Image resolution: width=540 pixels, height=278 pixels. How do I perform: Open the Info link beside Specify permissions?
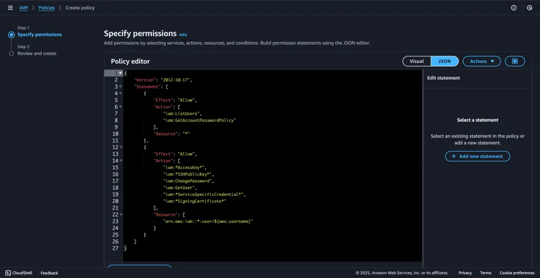(183, 35)
